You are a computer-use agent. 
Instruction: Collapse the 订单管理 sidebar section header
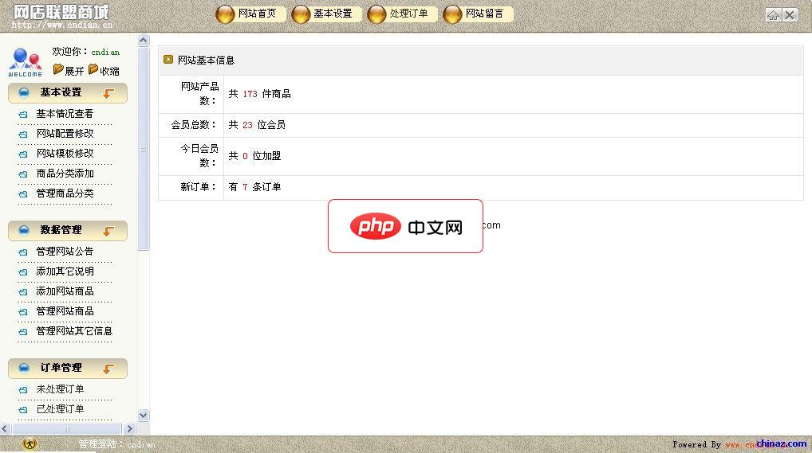tap(67, 368)
